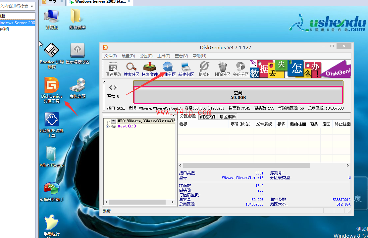Viewport: 368px width, 238px height.
Task: Close the disk map panel with small X
Action: (104, 82)
